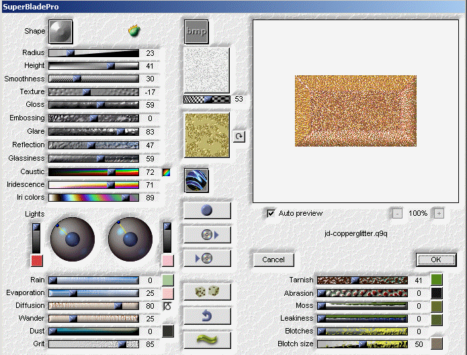Click the Flaming Pear logo icon

coord(134,30)
